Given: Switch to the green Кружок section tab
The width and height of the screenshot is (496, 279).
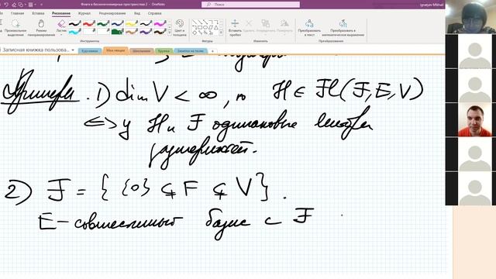Looking at the screenshot, I should (x=164, y=50).
